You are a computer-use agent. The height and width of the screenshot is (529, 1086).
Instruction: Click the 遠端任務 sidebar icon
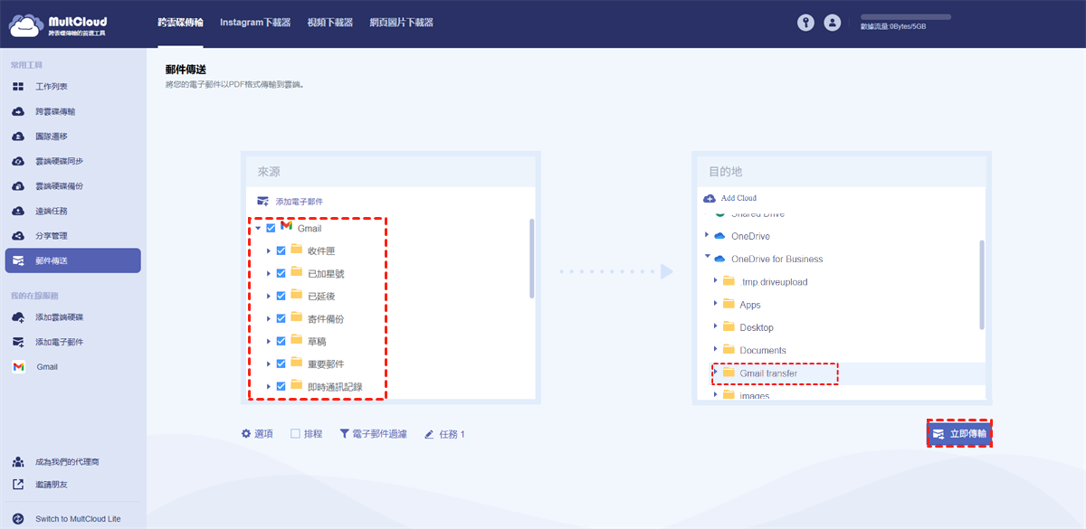pos(18,211)
